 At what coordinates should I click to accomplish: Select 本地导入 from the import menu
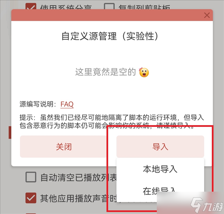click(160, 169)
